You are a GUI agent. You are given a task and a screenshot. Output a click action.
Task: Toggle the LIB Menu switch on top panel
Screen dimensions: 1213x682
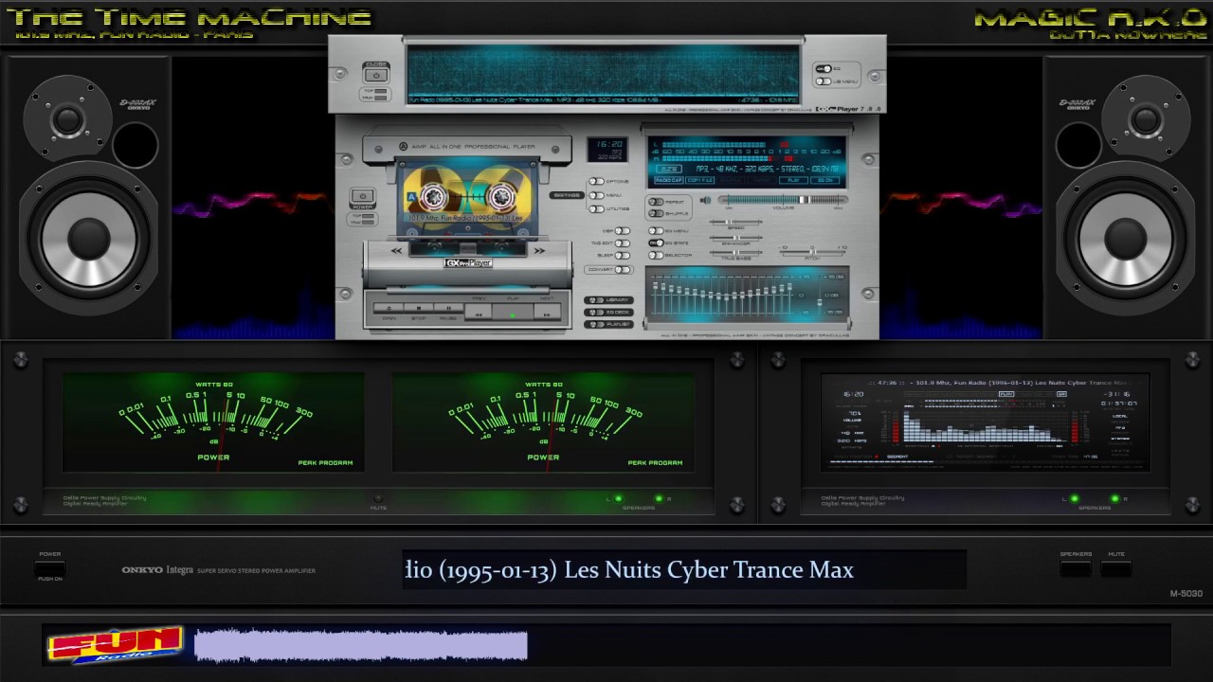click(824, 81)
